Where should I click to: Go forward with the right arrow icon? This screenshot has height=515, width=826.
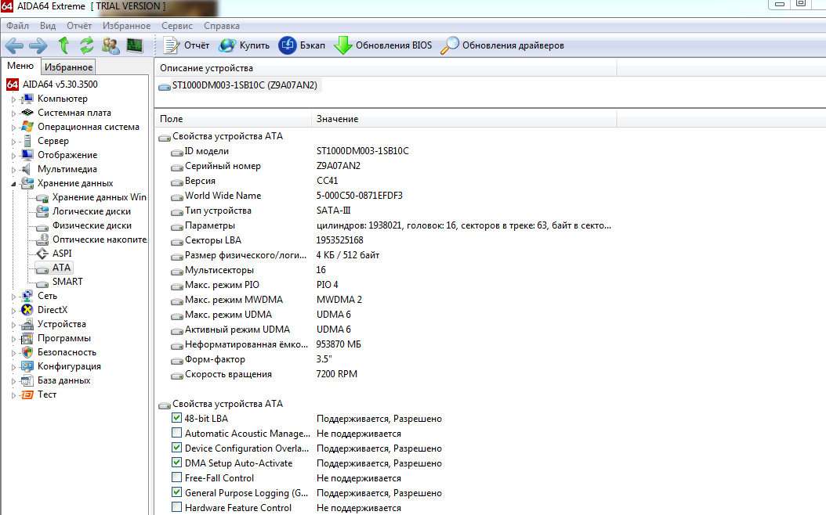pos(38,45)
